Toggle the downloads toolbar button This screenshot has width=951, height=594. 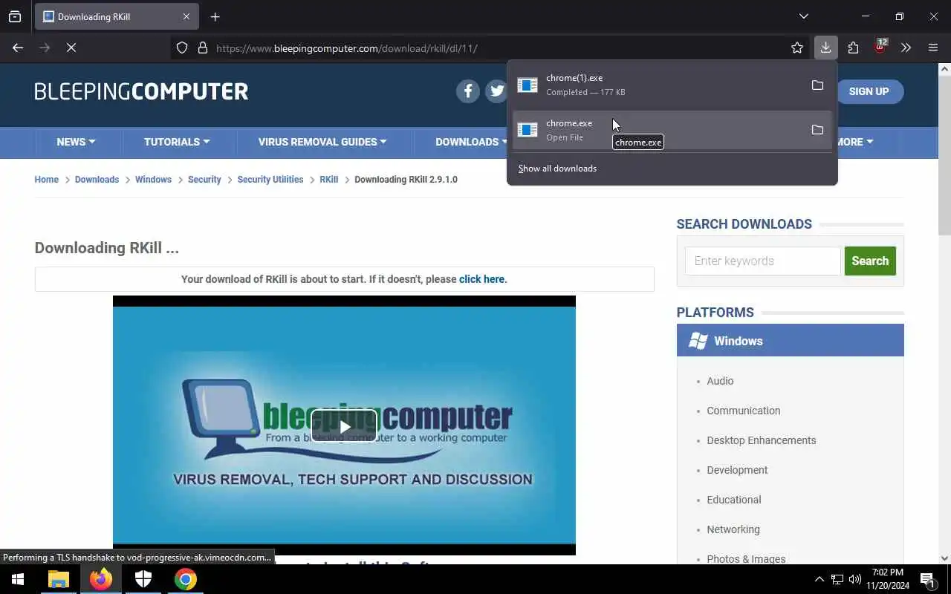click(x=825, y=48)
